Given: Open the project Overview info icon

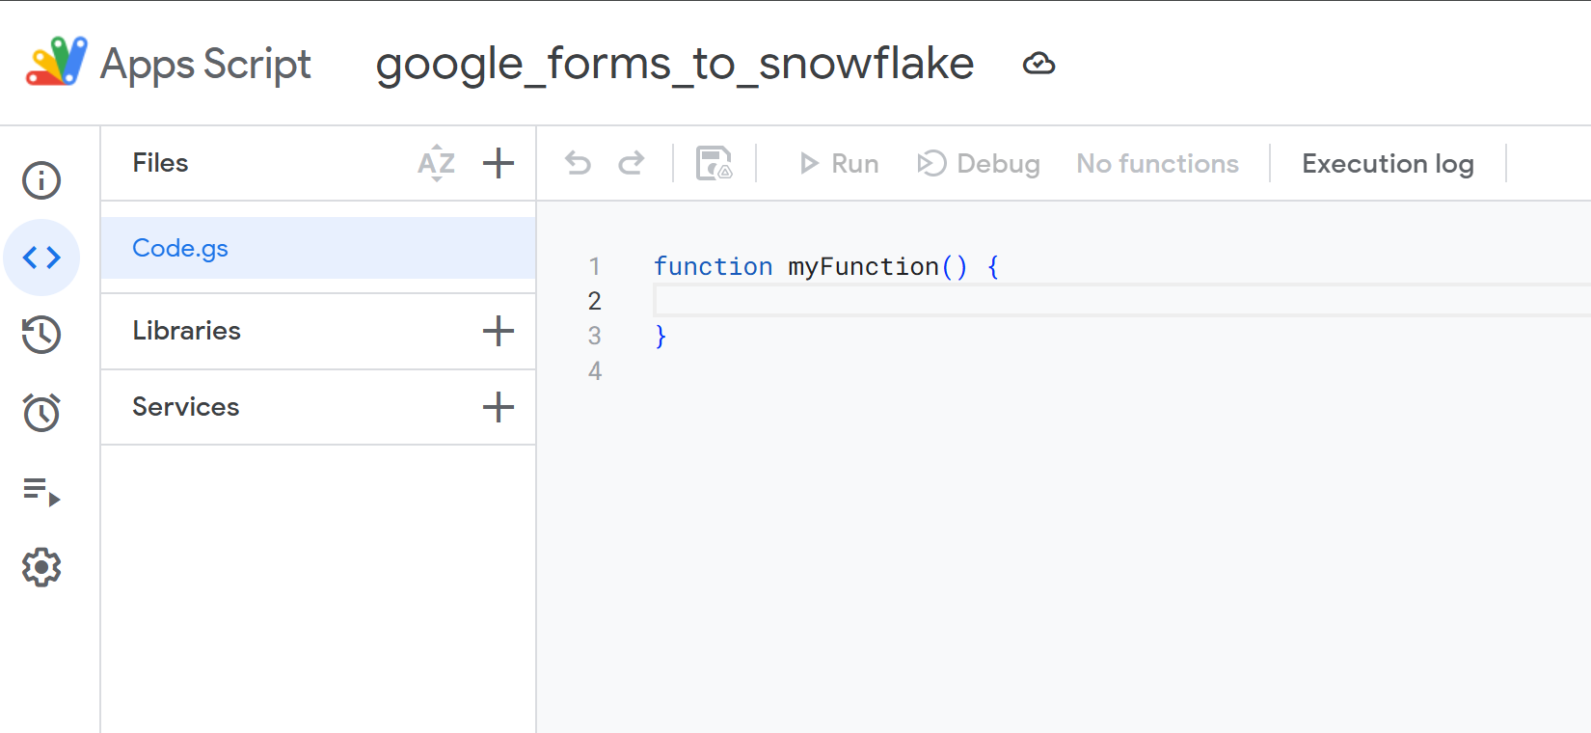Looking at the screenshot, I should pos(41,180).
